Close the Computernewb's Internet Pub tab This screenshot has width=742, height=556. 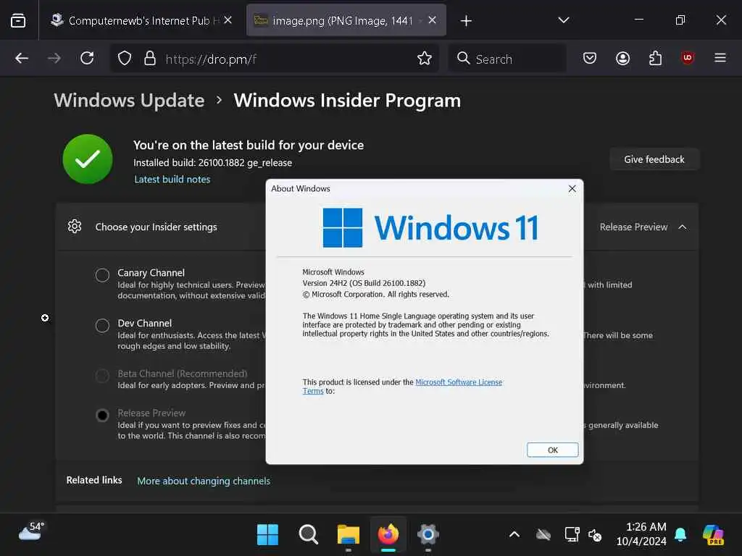[228, 20]
